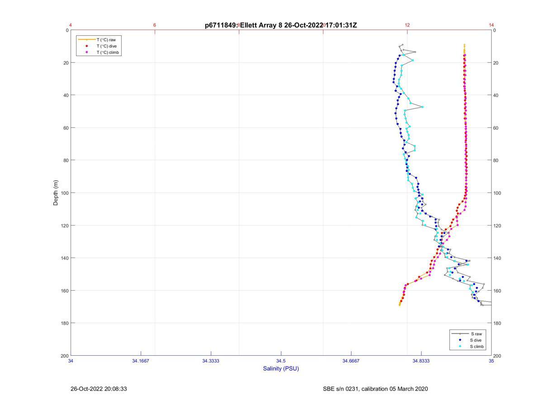543x400 pixels.
Task: Click '100' on the left depth axis
Action: coord(65,193)
